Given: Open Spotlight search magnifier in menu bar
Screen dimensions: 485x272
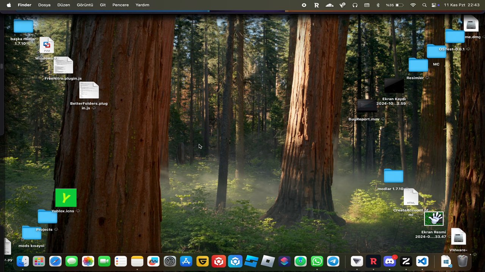Looking at the screenshot, I should click(x=424, y=5).
